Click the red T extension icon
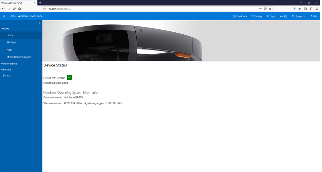Screen dimensions: 322x172 pyautogui.click(x=311, y=9)
